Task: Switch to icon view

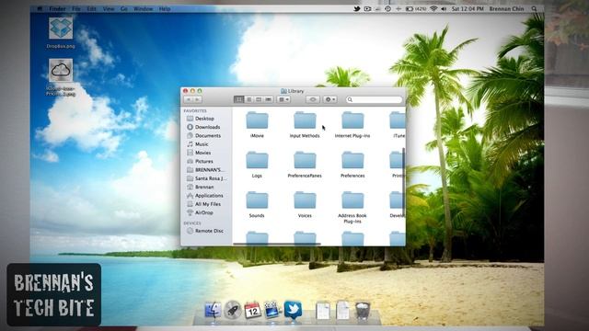Action: [x=238, y=99]
